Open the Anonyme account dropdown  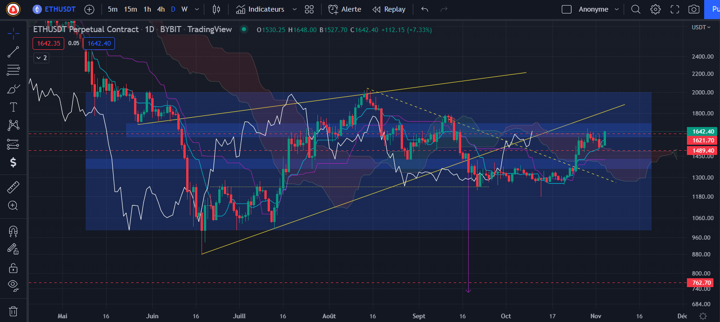click(593, 9)
